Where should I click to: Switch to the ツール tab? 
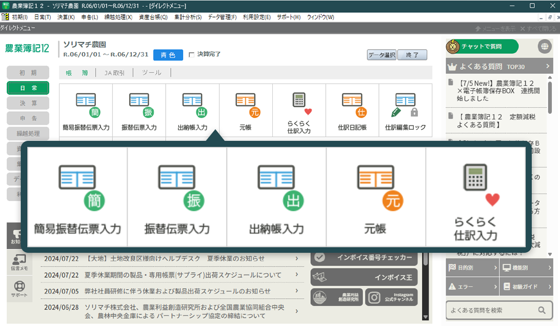(x=152, y=73)
